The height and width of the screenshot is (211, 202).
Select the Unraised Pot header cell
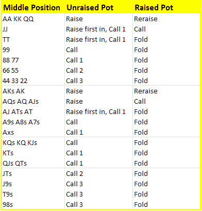point(98,8)
